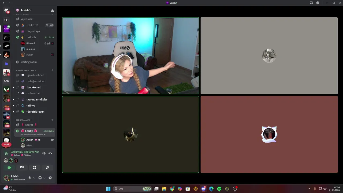This screenshot has height=193, width=343.
Task: Open the atölye channel
Action: click(x=35, y=106)
